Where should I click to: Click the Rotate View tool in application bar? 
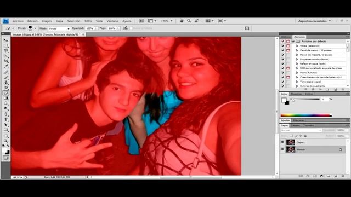point(197,21)
